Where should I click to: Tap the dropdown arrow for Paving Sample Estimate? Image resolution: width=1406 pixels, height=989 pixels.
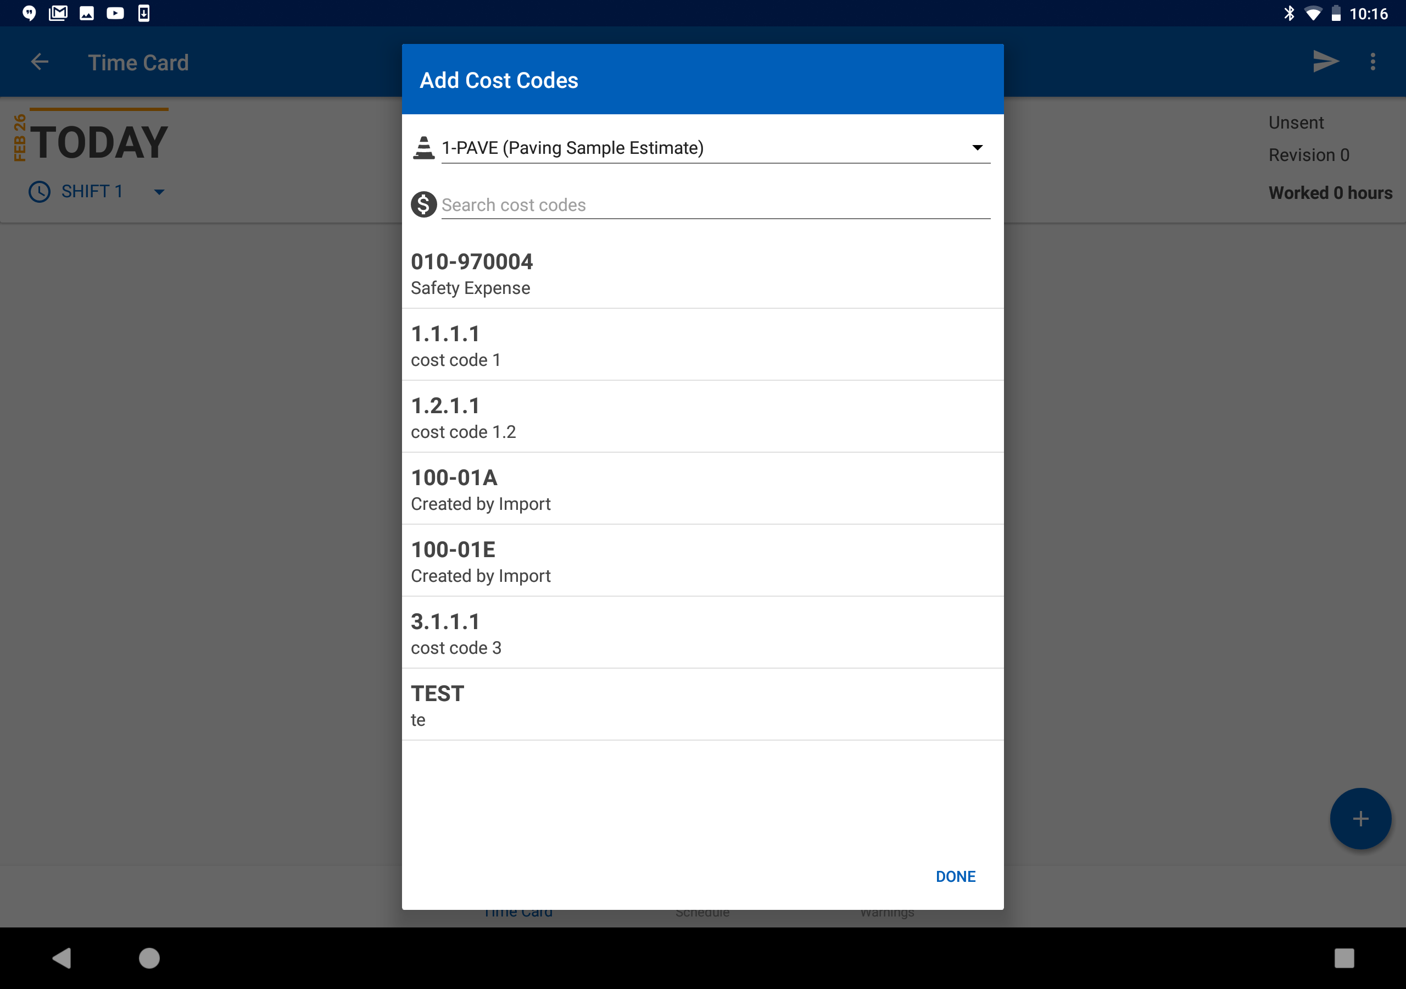977,147
